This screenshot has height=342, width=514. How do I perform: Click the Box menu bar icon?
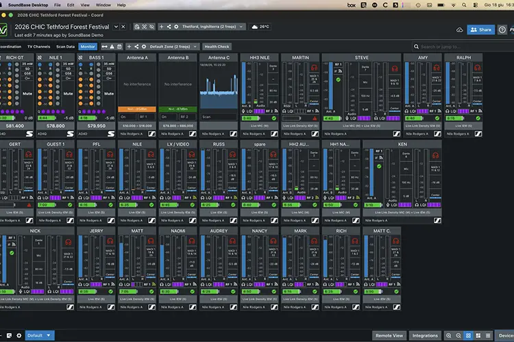tap(352, 5)
